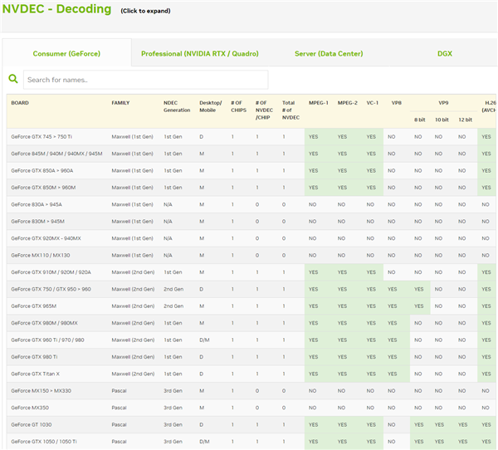Select the GeForce GTX Titan X row
Screen dimensions: 498x450
point(38,374)
